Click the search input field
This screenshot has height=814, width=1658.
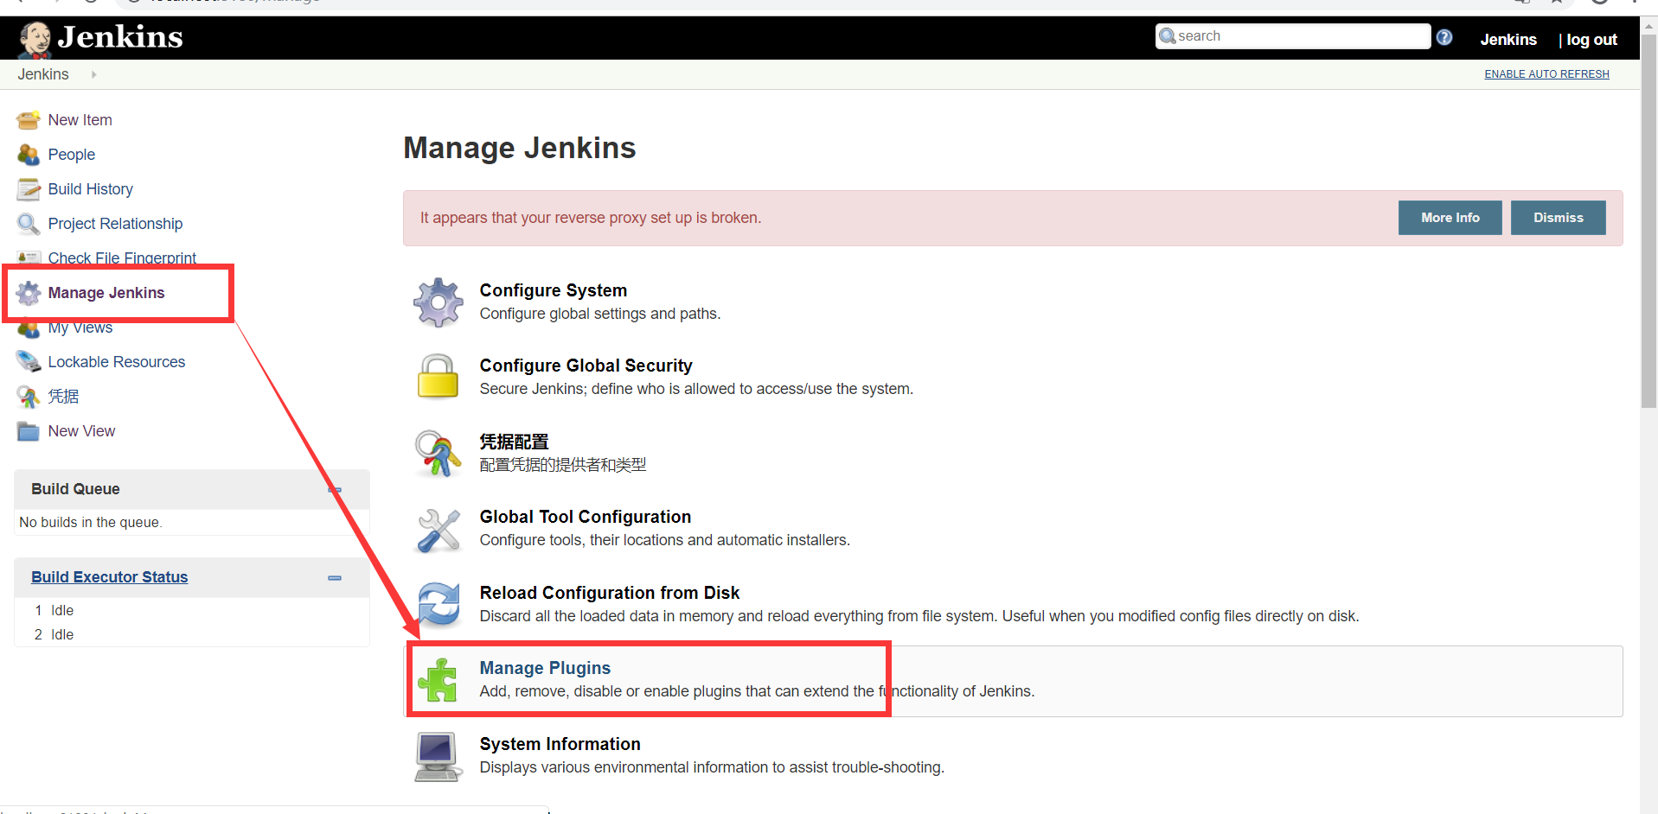coord(1293,36)
